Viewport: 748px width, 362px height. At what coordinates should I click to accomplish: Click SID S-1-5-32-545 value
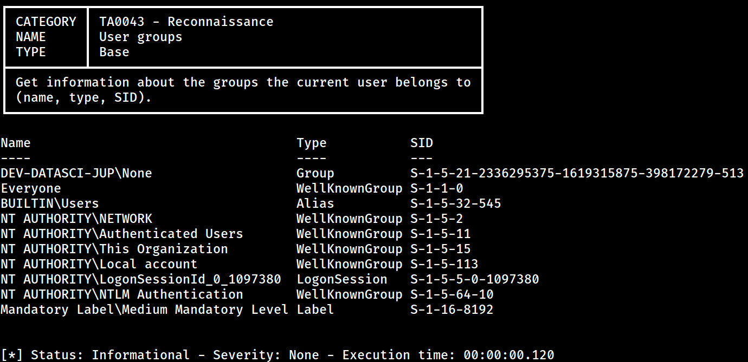[x=456, y=203]
